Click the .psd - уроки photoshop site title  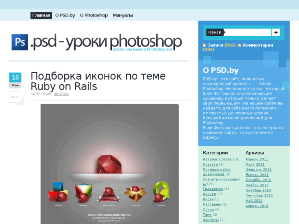pos(106,42)
